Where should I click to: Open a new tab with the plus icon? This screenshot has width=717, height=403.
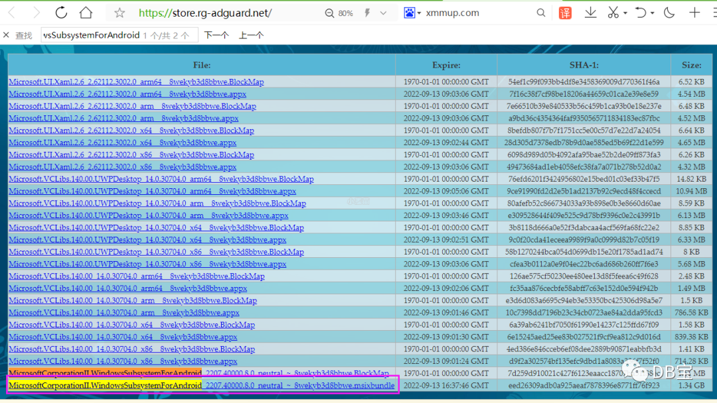click(694, 13)
